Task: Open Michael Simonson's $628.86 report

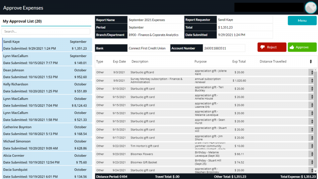Action: (47, 145)
